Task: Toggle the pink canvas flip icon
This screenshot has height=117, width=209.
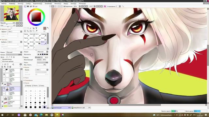Action: (x=105, y=6)
